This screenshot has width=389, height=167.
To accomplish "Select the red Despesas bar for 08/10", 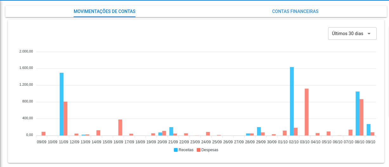I will 361,117.
